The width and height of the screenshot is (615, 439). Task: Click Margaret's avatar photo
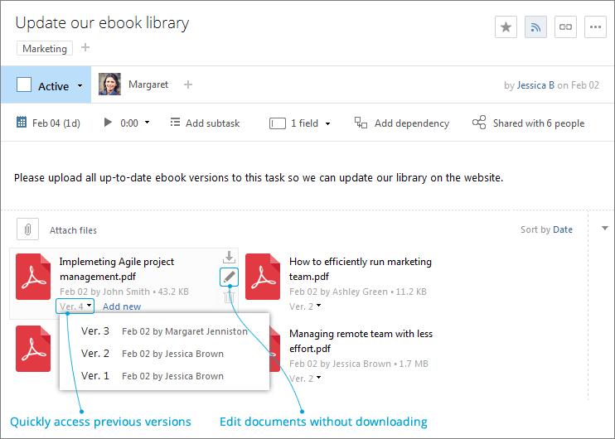pos(109,84)
